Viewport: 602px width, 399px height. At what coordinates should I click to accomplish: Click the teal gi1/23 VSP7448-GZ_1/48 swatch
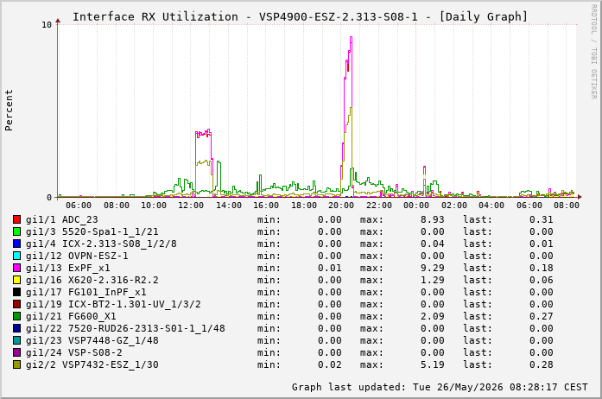[16, 340]
